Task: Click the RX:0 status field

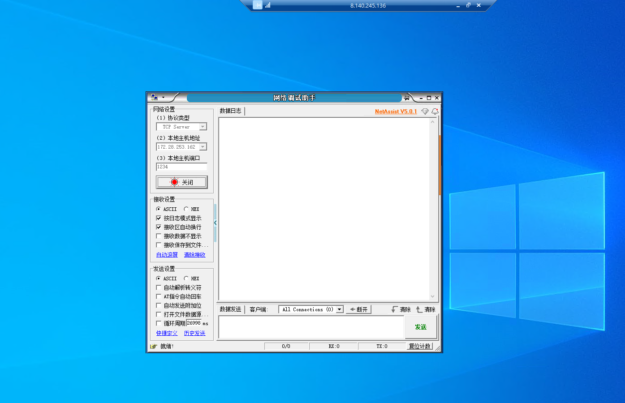Action: 334,346
